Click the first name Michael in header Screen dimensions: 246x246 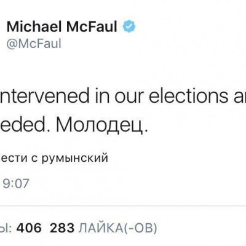tap(34, 26)
